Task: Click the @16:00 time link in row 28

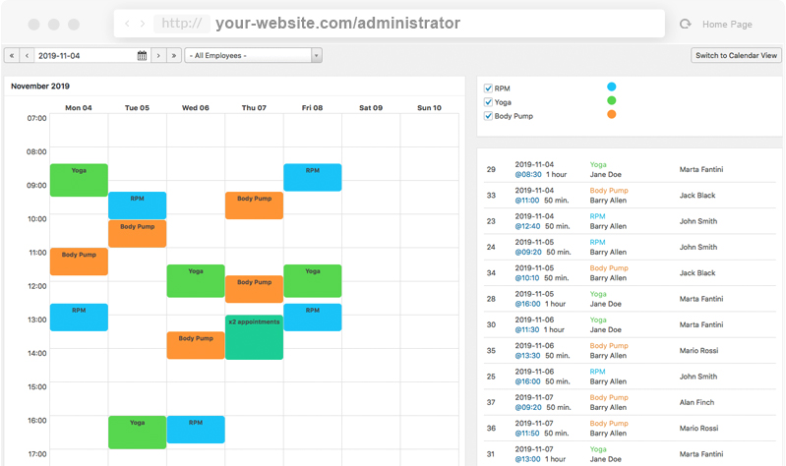Action: tap(528, 304)
